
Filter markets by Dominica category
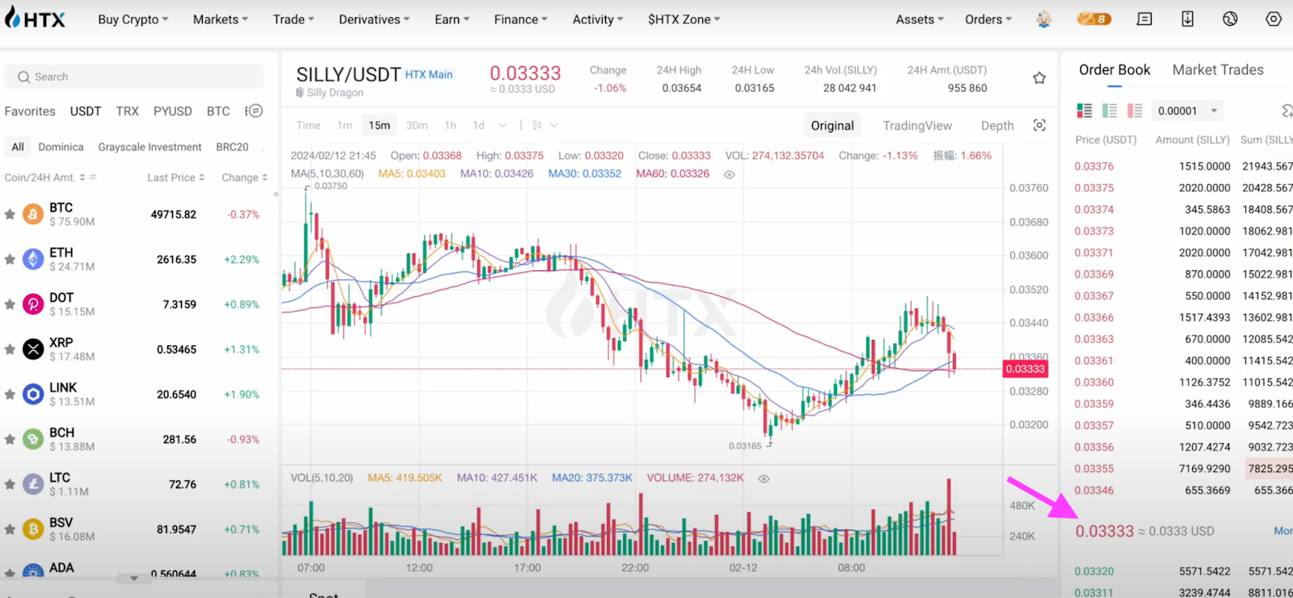point(61,147)
